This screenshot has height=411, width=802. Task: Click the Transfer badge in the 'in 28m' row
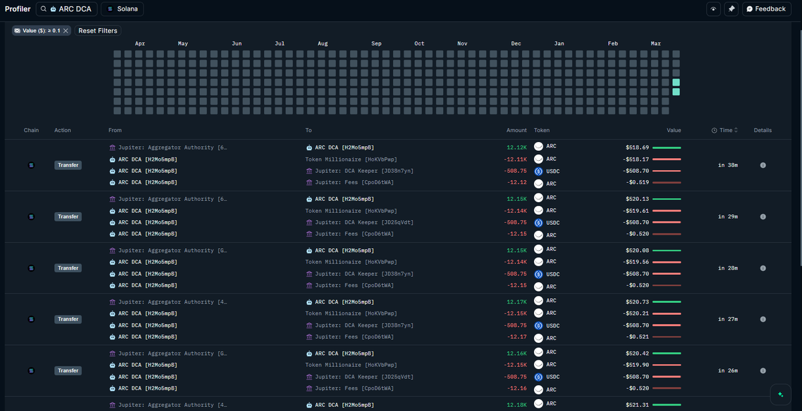tap(68, 268)
